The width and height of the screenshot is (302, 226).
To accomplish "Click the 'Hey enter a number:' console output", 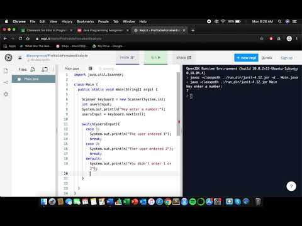I will point(204,87).
